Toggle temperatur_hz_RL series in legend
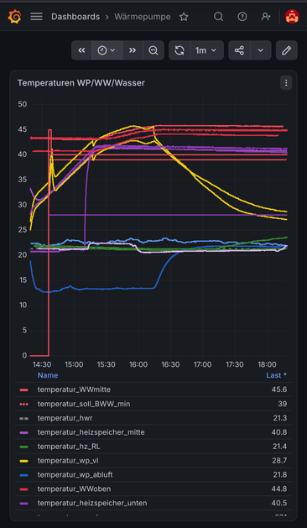The width and height of the screenshot is (307, 528). 69,447
